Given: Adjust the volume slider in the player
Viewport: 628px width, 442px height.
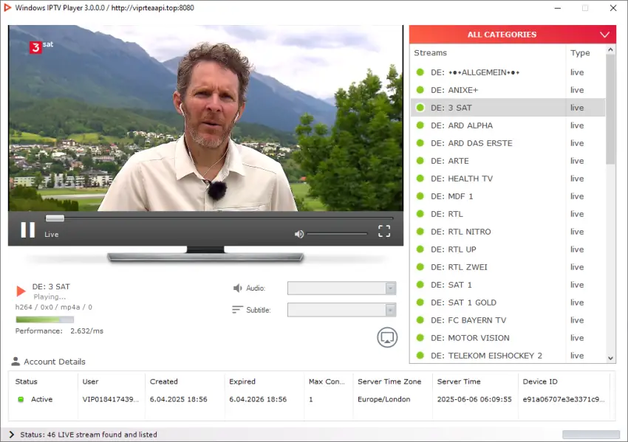Looking at the screenshot, I should click(337, 234).
